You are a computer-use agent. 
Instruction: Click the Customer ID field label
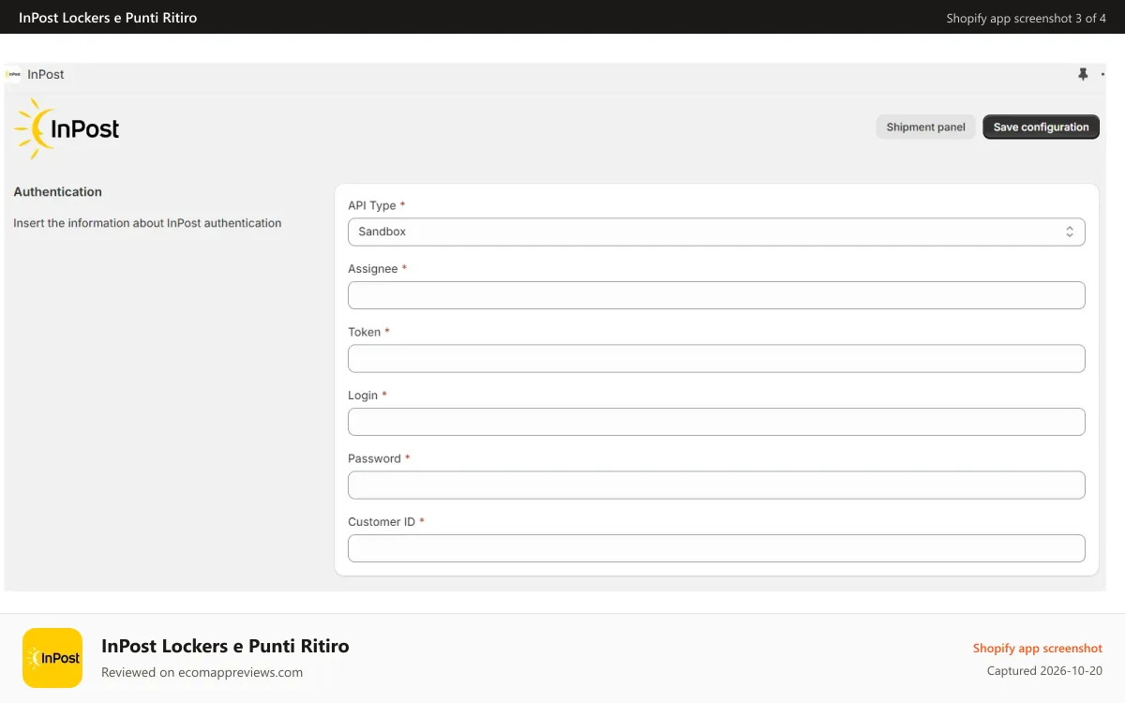point(382,521)
